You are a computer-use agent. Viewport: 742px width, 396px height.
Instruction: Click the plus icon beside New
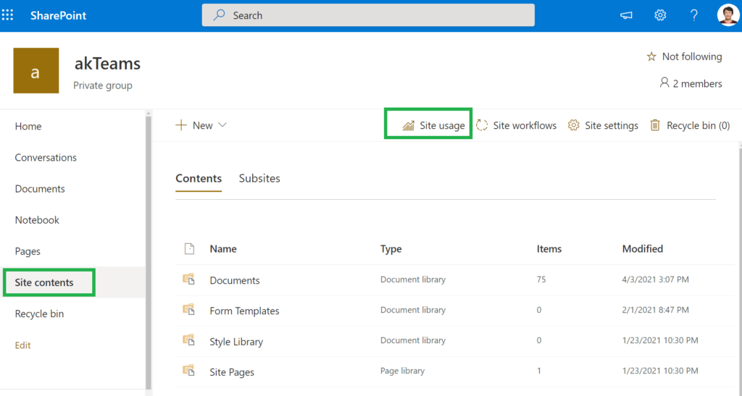point(181,125)
